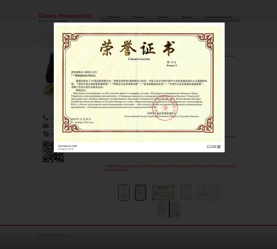Screen dimensions: 277x249
Task: Close the certificate lightbox with CLOSE button
Action: click(x=214, y=147)
